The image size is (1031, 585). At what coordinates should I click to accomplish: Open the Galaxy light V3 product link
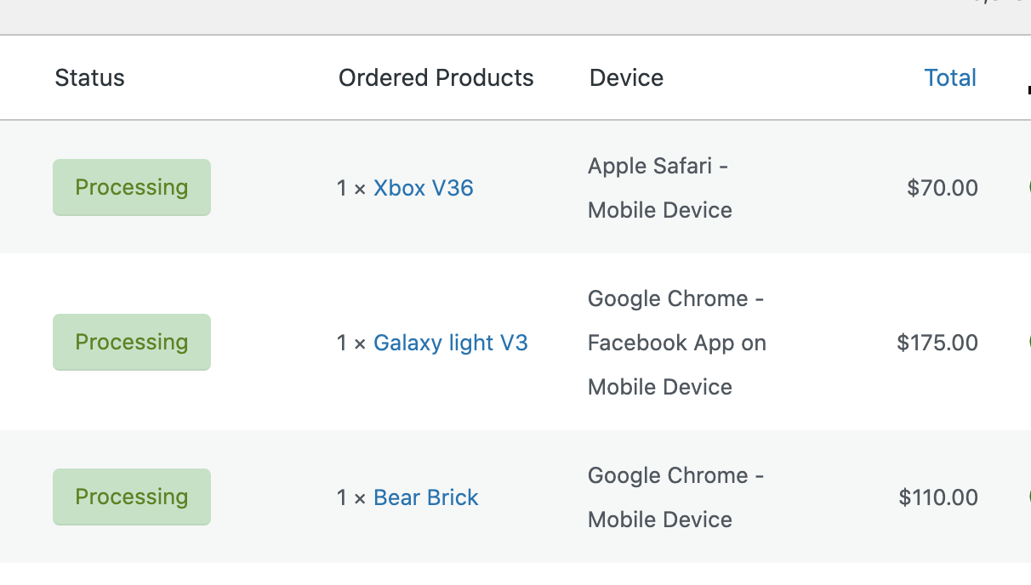click(x=451, y=343)
